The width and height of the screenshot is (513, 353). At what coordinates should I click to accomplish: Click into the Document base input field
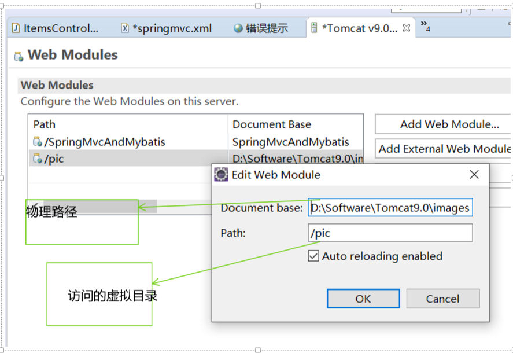(390, 208)
